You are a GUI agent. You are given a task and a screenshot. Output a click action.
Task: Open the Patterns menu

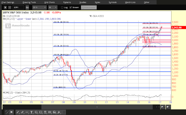[67, 2]
